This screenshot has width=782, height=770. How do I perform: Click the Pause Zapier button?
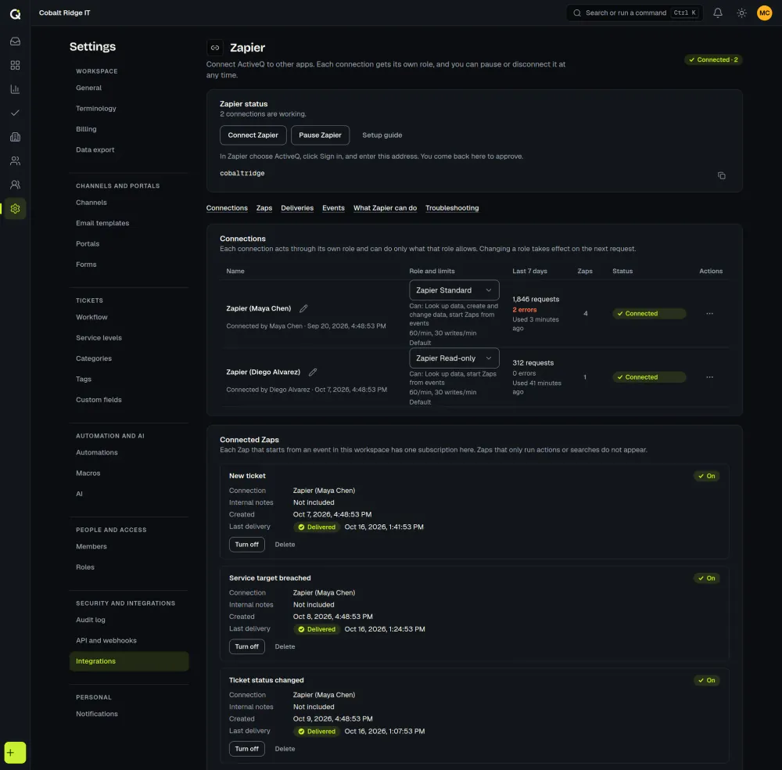[320, 135]
